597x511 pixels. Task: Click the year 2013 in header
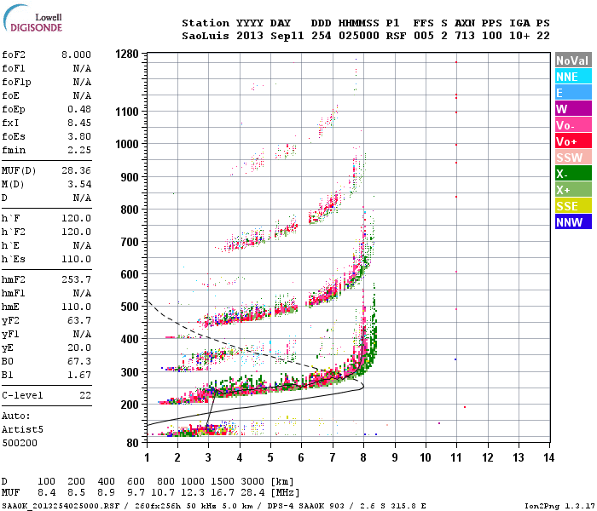pos(250,36)
